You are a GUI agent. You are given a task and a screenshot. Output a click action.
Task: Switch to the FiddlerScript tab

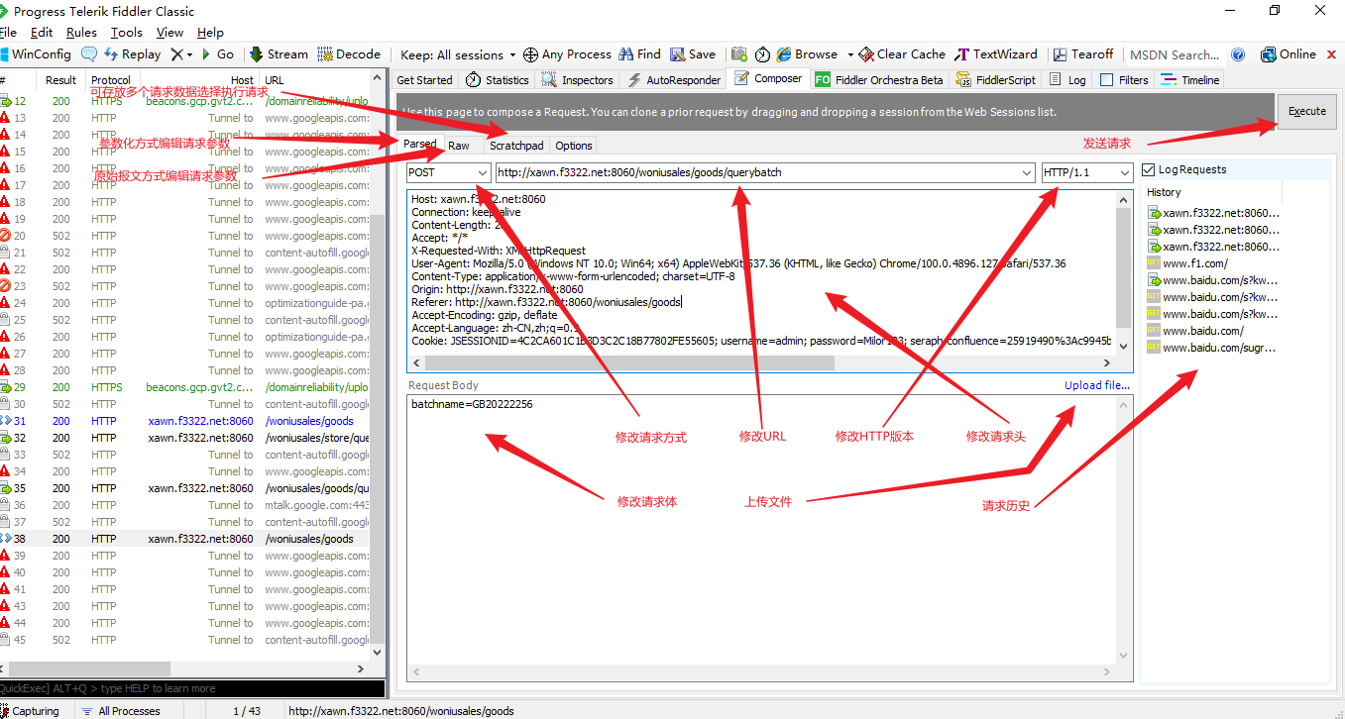click(x=995, y=80)
